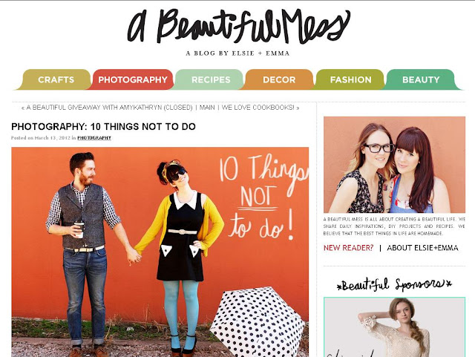Screen dimensions: 475x357
Task: Click the 10 Things Not To Do post image
Action: (x=160, y=252)
